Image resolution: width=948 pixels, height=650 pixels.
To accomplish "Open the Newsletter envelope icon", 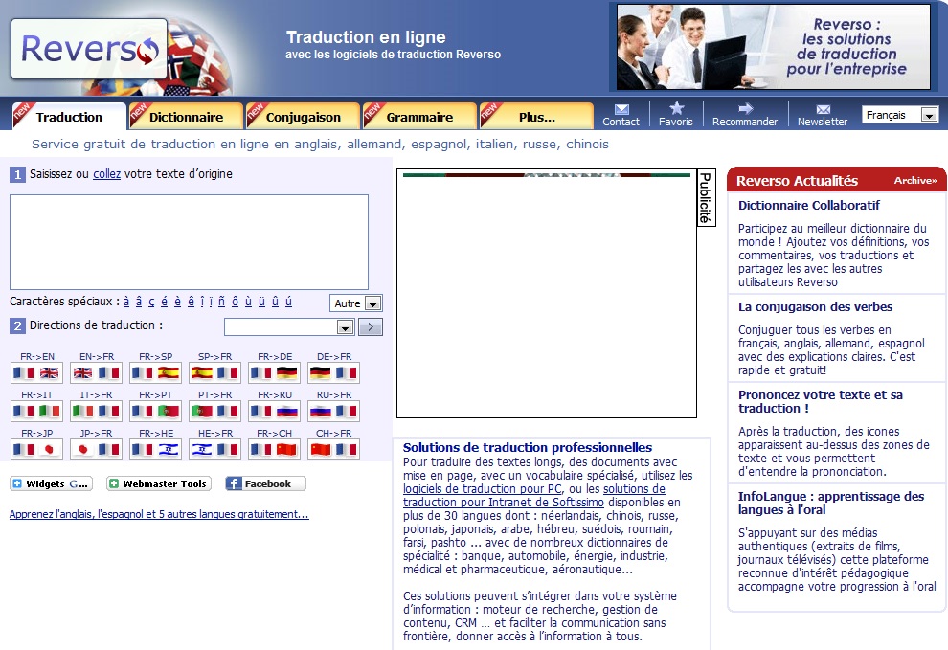I will (823, 109).
